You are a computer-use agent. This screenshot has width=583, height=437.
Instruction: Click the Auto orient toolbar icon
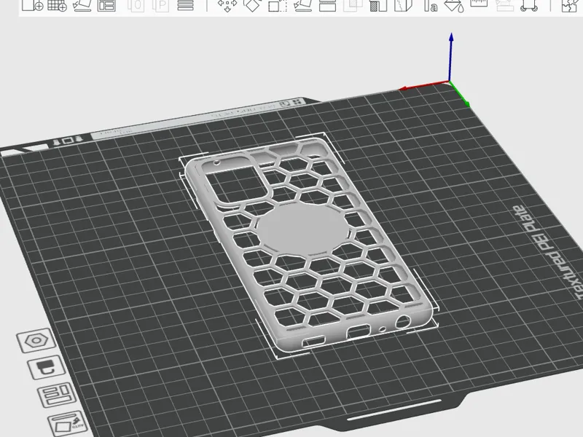tap(82, 5)
